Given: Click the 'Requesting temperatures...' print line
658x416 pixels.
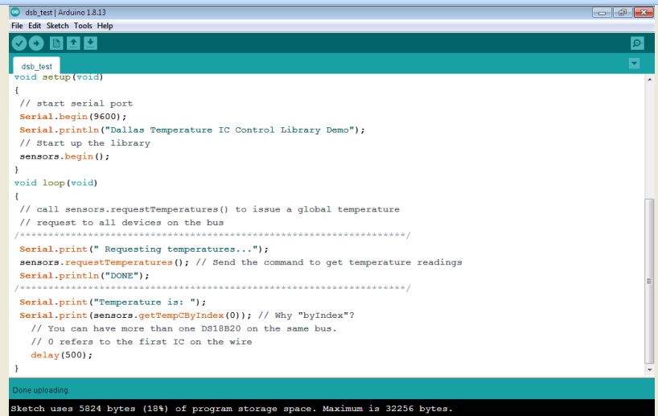Looking at the screenshot, I should 144,249.
